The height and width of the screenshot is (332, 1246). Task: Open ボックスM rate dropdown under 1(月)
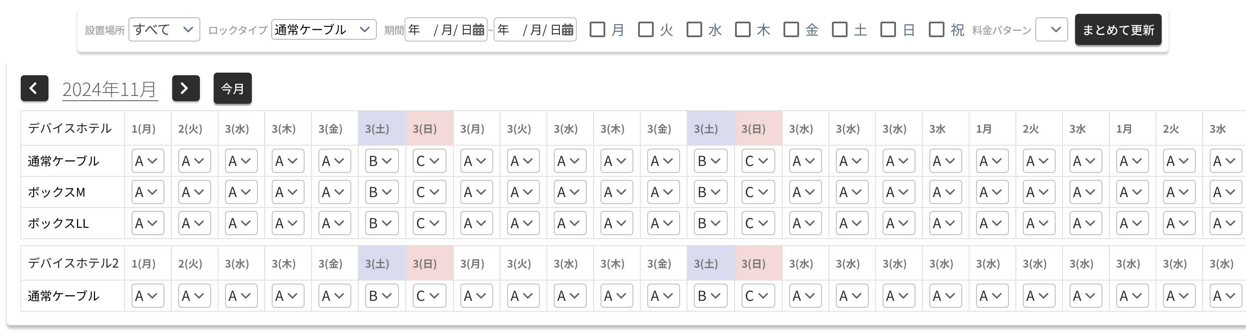tap(148, 192)
